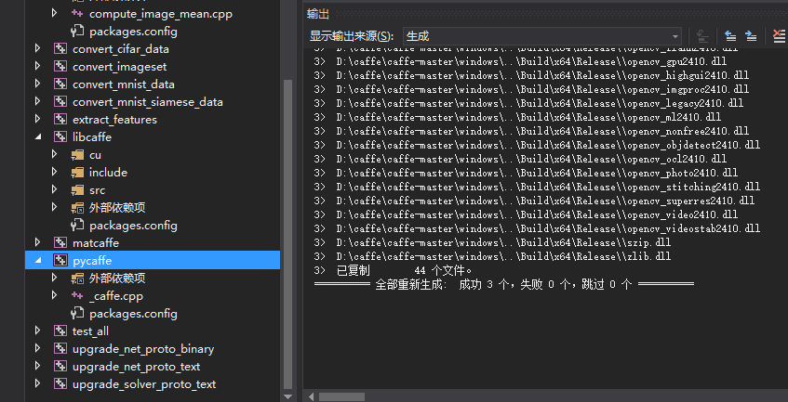Click the cu folder icon under libcaffe
Screen dimensions: 788x402
pos(77,155)
